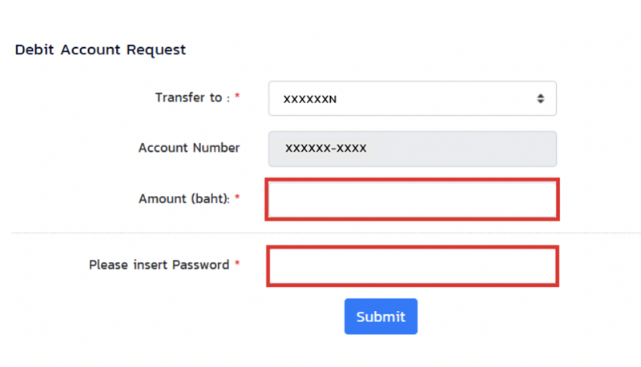The height and width of the screenshot is (367, 641).
Task: Click the "Amount (baht):" label
Action: [x=184, y=199]
